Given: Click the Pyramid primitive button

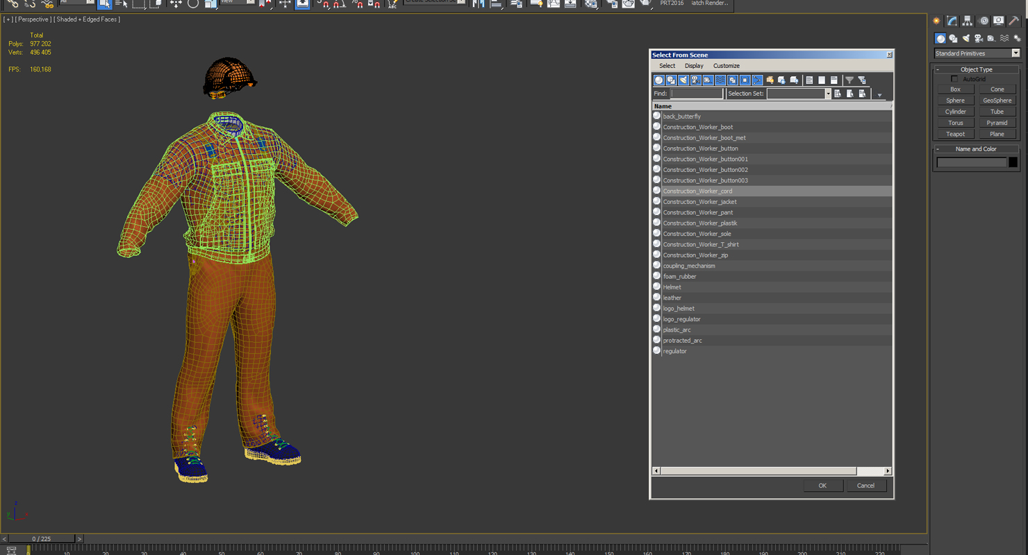Looking at the screenshot, I should (997, 123).
